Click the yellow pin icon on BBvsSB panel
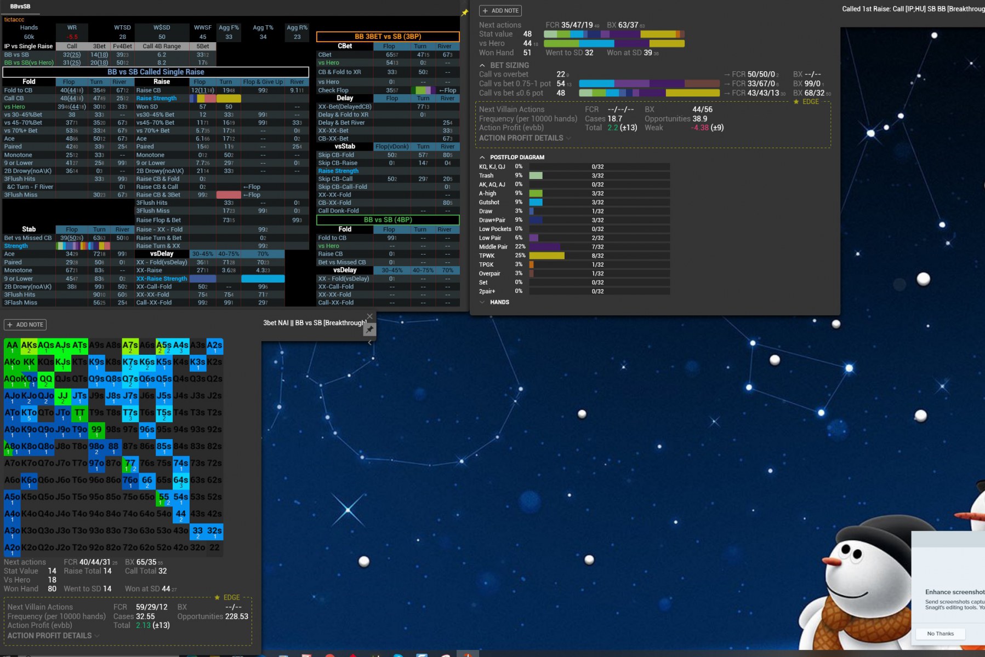The image size is (985, 657). click(465, 13)
